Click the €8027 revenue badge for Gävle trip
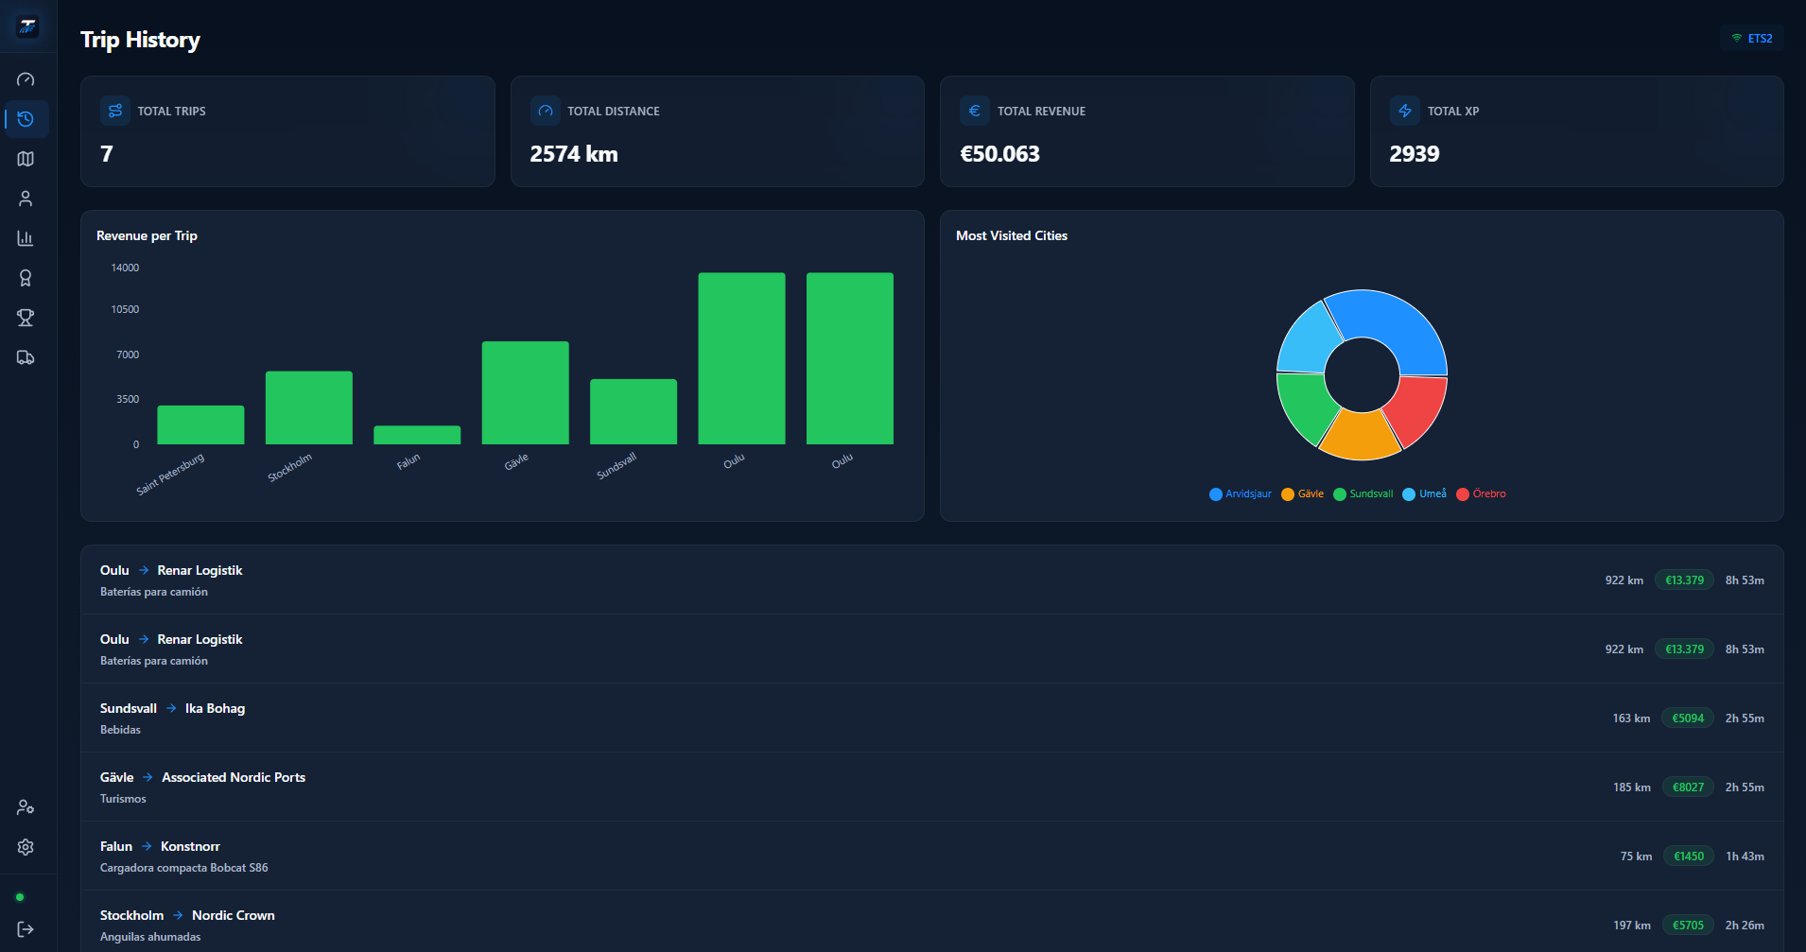The image size is (1806, 952). (x=1688, y=788)
